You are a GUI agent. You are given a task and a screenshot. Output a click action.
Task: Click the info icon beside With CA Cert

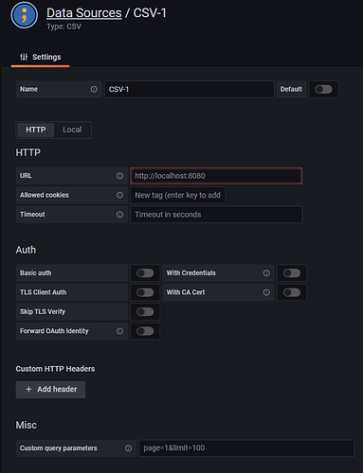[266, 292]
